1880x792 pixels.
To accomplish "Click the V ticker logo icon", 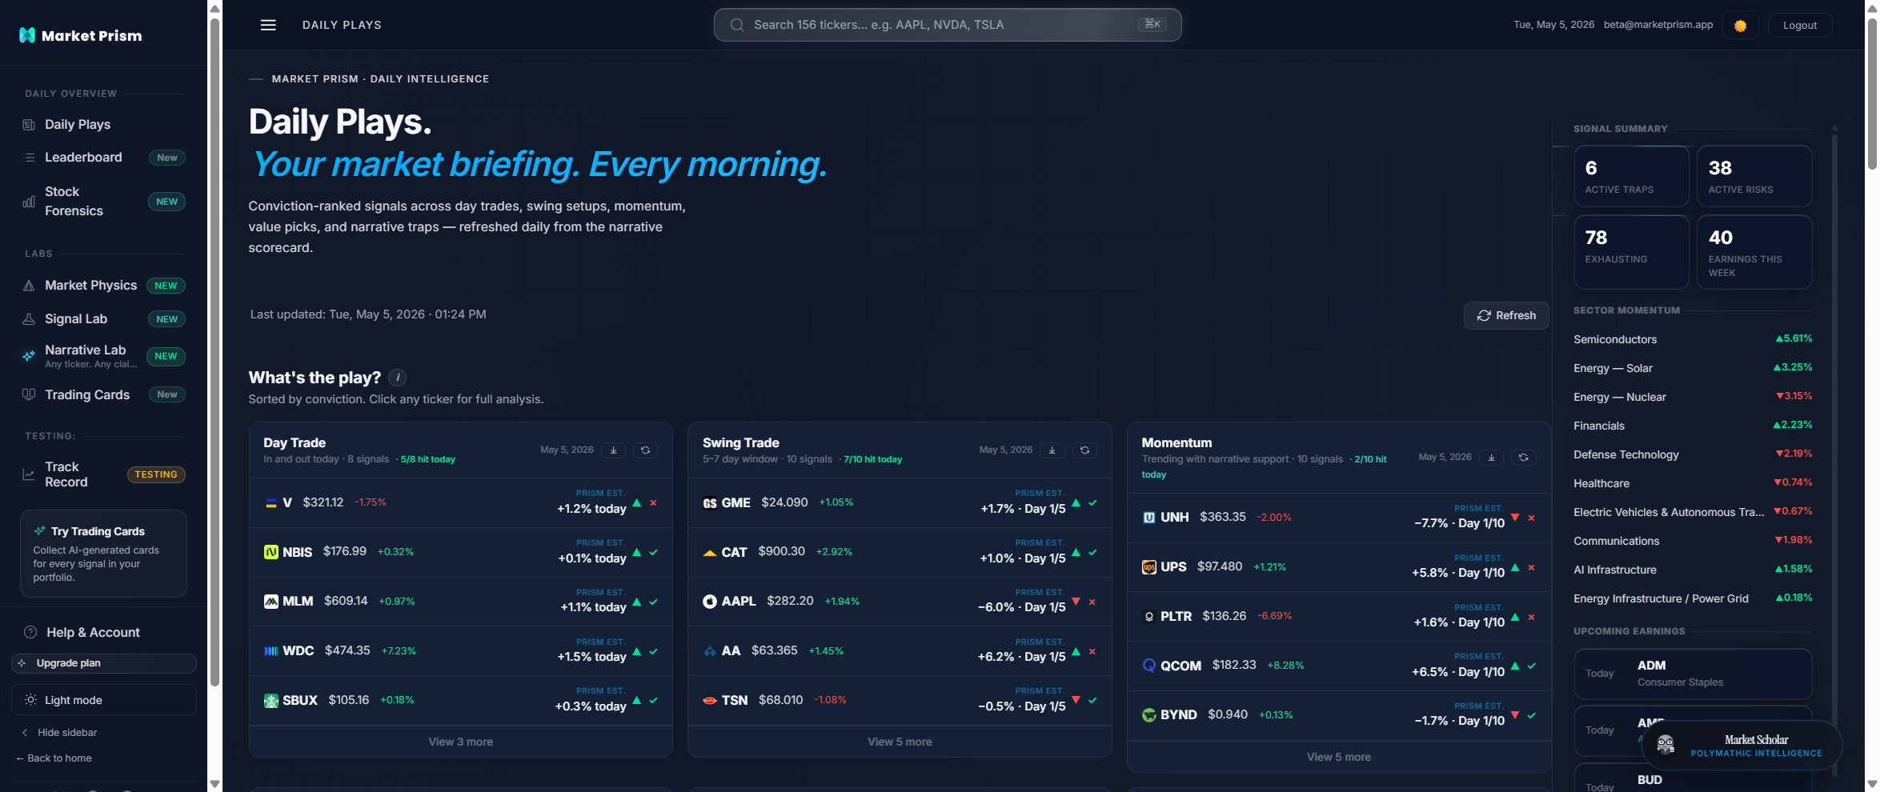I will 271,503.
